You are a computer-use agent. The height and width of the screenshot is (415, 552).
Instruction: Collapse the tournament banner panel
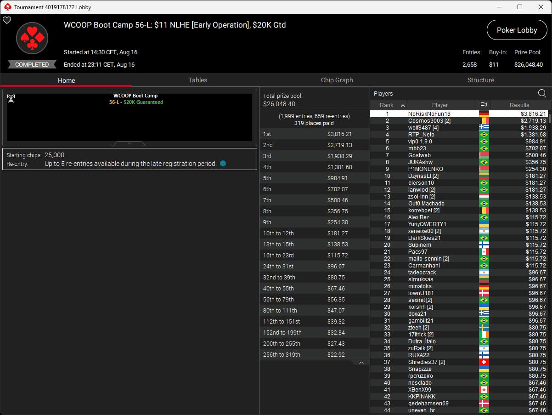tap(130, 143)
